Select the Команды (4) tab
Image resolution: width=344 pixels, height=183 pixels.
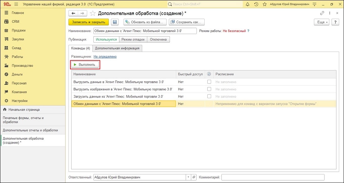pos(81,48)
